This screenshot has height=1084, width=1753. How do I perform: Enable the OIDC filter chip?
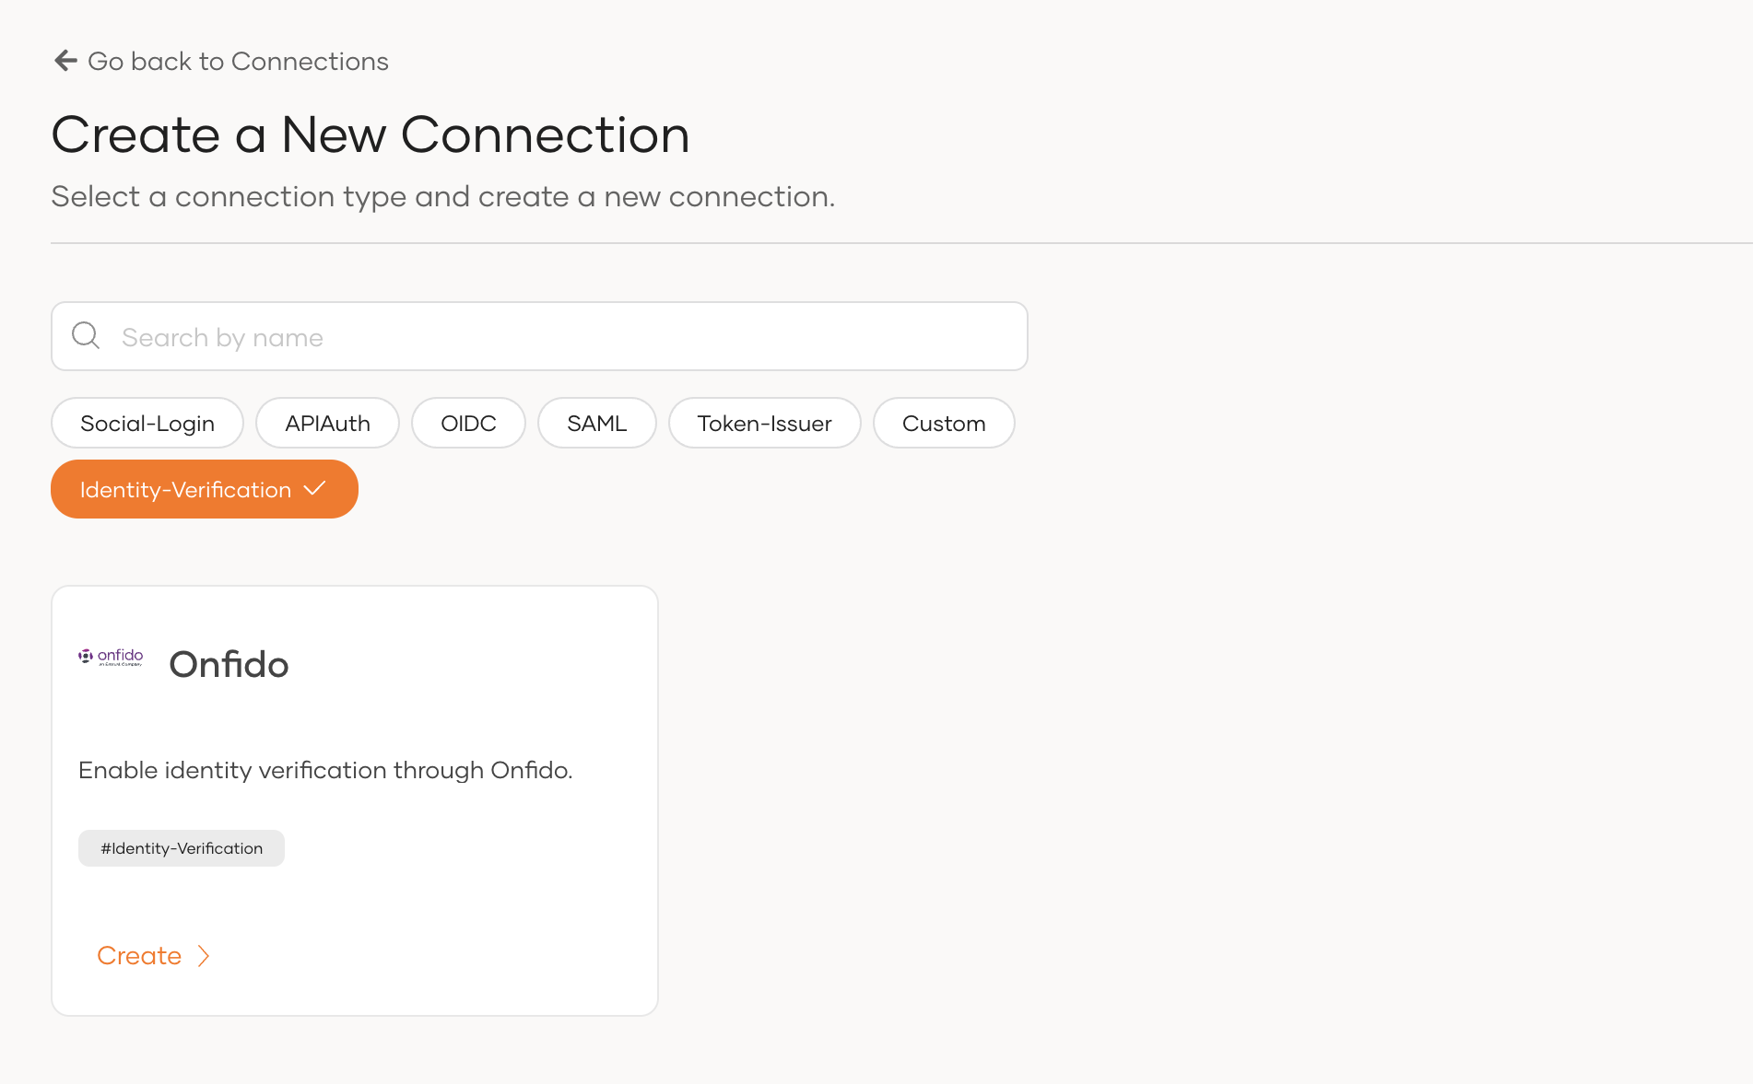468,423
